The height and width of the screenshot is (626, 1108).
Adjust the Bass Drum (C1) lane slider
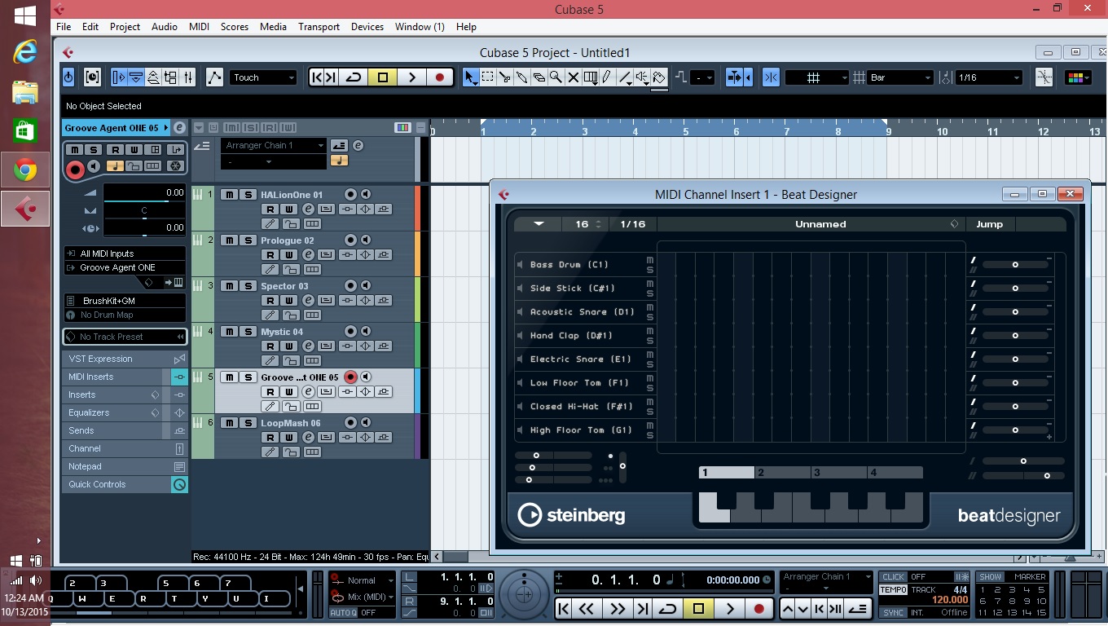pyautogui.click(x=1015, y=265)
